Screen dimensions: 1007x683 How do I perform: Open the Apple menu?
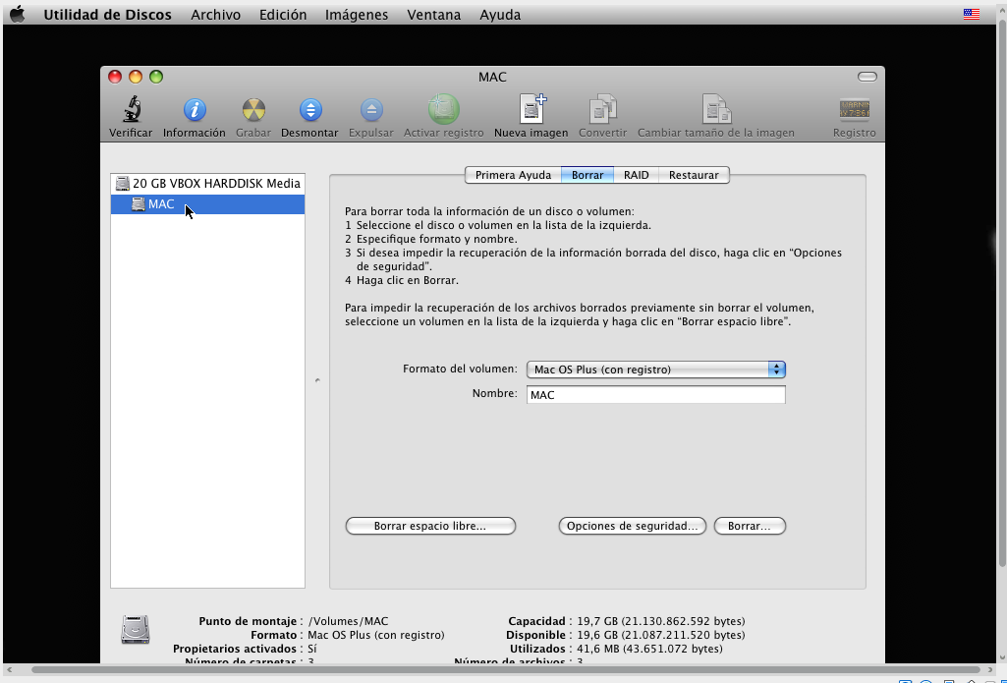pos(18,14)
